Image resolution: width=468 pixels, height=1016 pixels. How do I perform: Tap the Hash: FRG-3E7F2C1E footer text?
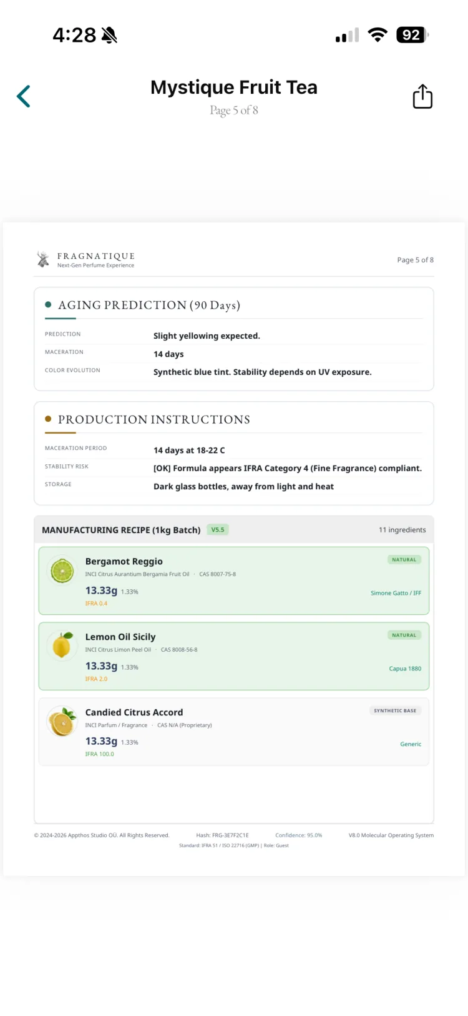pos(222,835)
